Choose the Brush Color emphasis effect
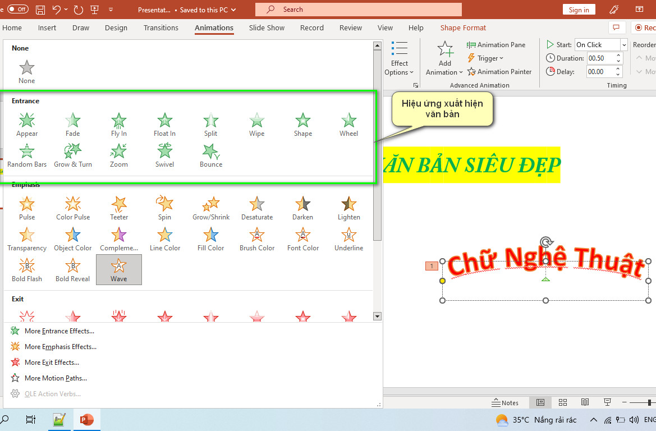This screenshot has width=656, height=431. pos(257,240)
